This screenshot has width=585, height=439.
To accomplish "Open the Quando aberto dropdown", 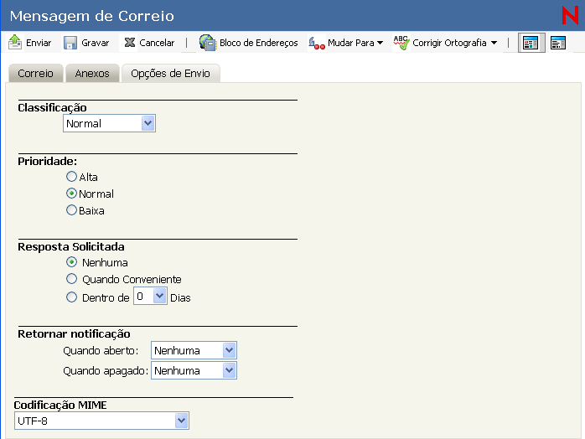I will tap(194, 350).
